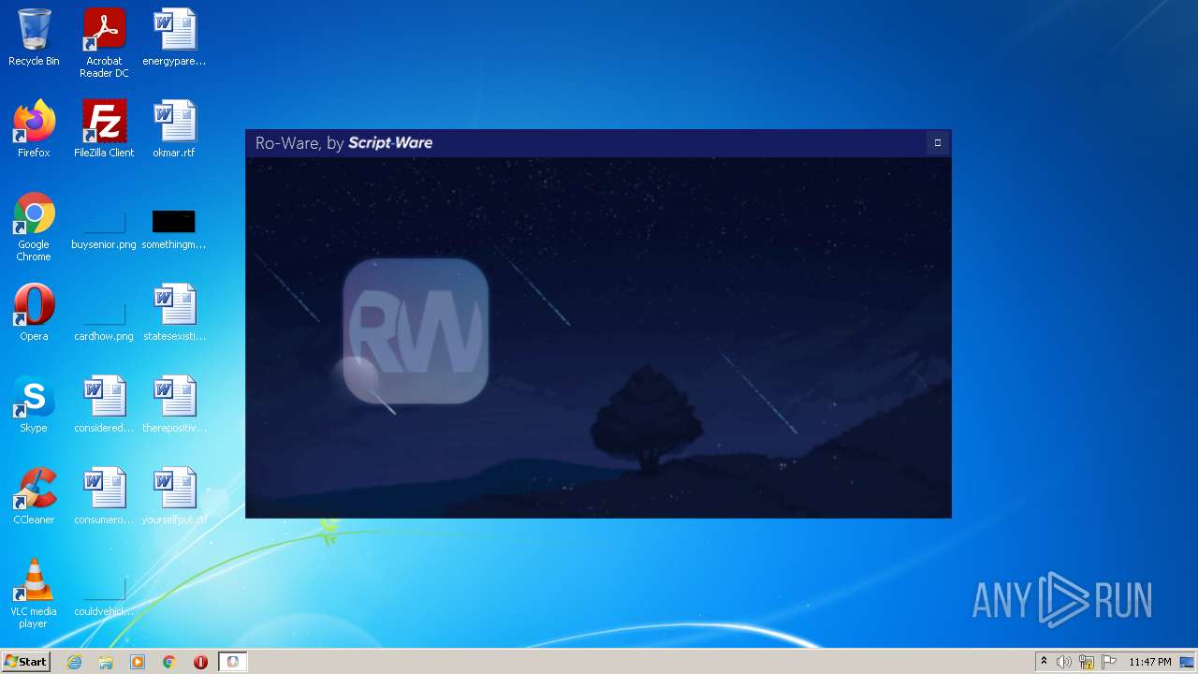The height and width of the screenshot is (674, 1198).
Task: Select the yourselfput.rtf document icon
Action: click(174, 496)
